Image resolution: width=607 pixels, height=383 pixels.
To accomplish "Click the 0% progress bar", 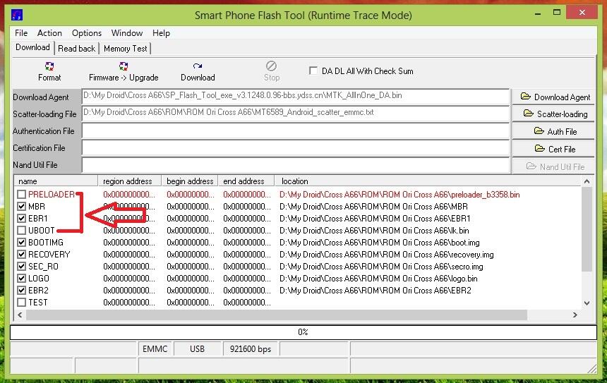I will coord(303,332).
